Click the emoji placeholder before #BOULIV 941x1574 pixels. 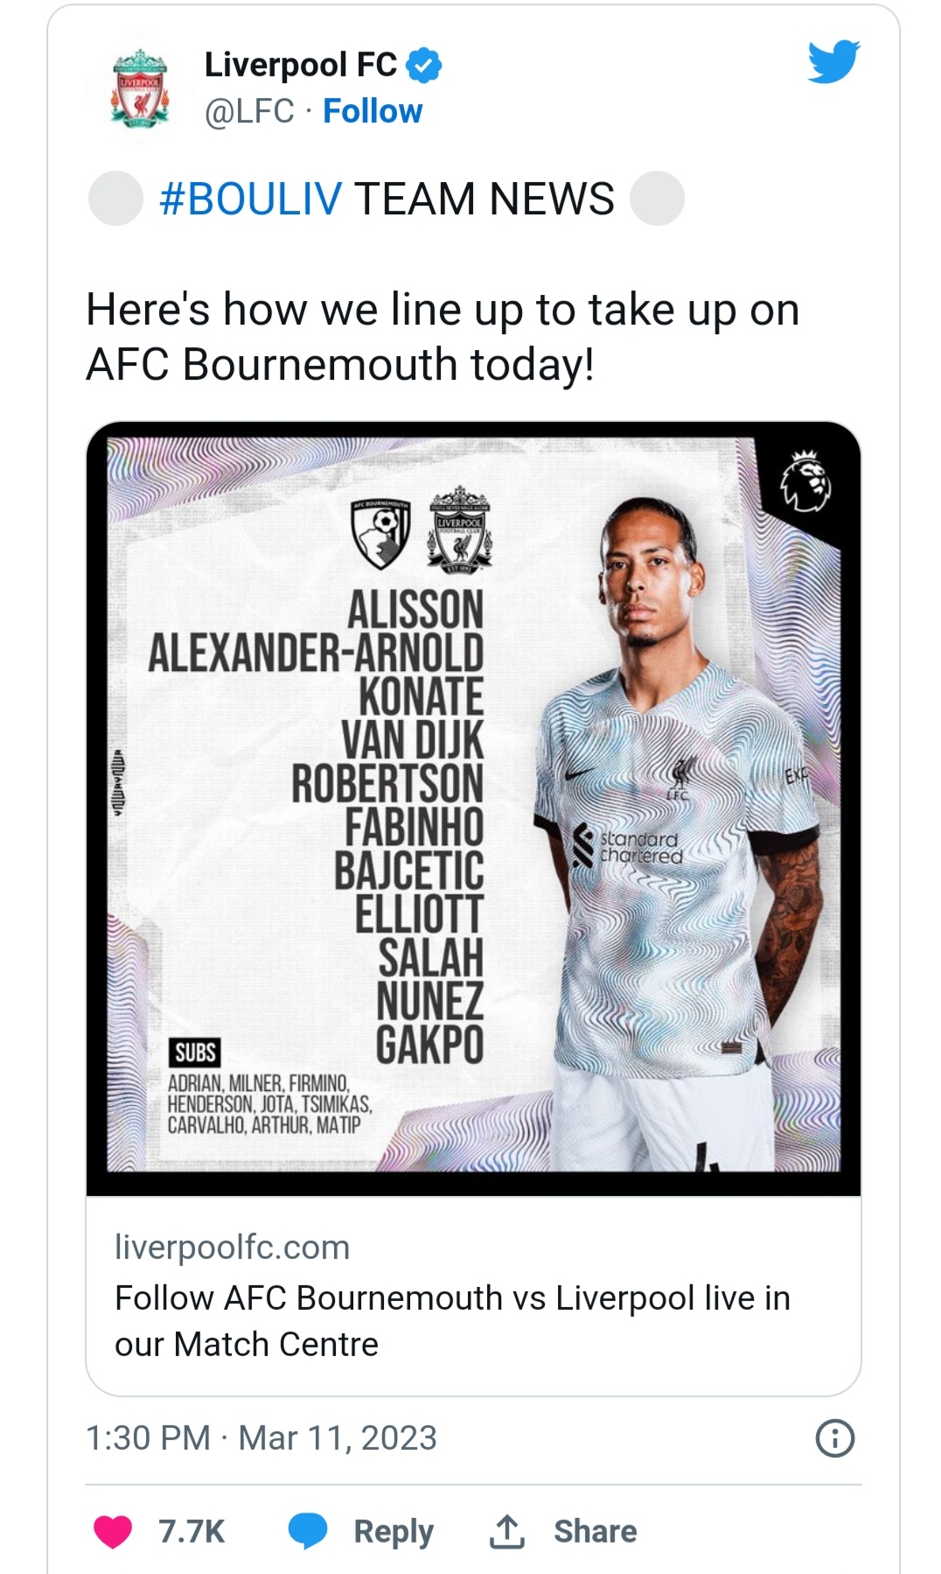[x=115, y=199]
